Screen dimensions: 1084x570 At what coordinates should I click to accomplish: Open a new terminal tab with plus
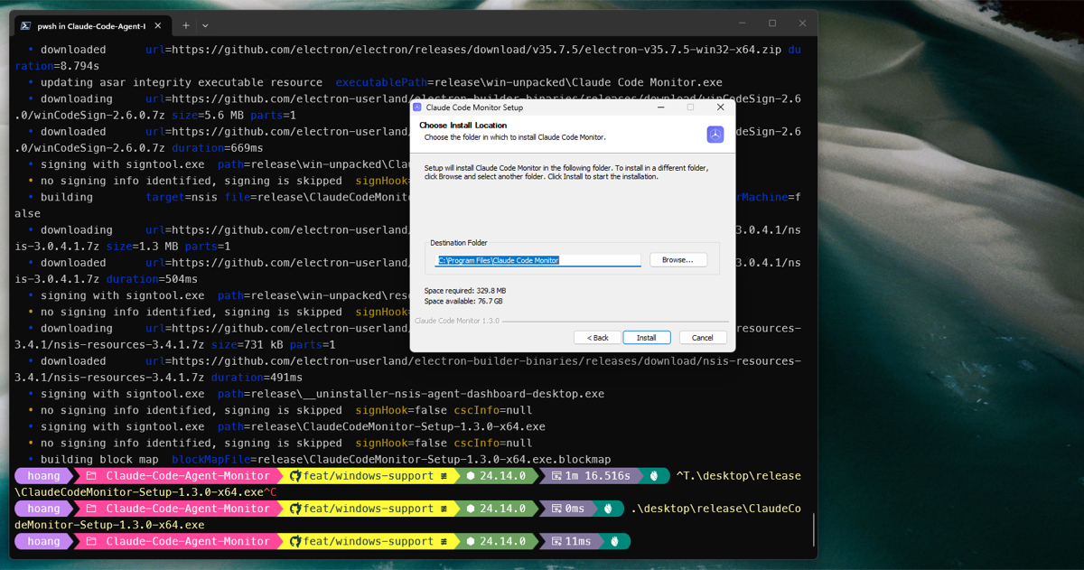pyautogui.click(x=186, y=25)
